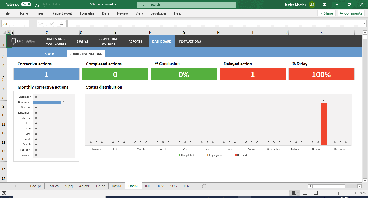Click the JM user account avatar
This screenshot has width=368, height=198.
point(312,5)
